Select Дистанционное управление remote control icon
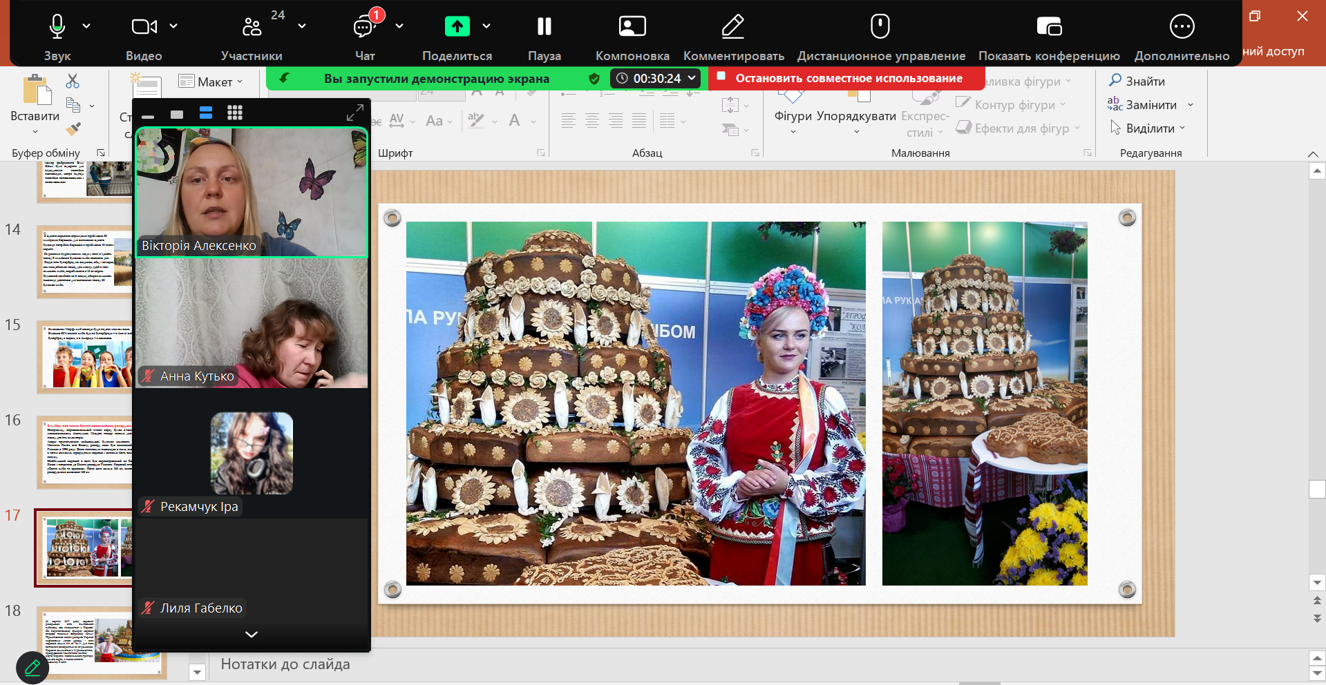The height and width of the screenshot is (685, 1326). point(880,27)
